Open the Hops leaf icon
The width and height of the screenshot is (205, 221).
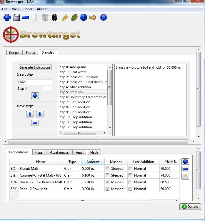[x=74, y=18]
